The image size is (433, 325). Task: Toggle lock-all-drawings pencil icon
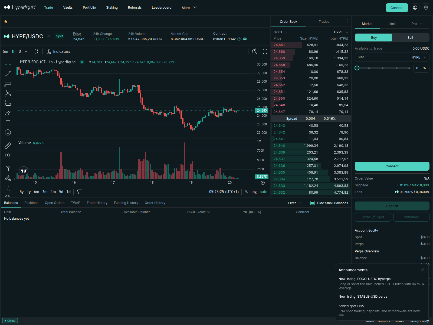coord(8,178)
